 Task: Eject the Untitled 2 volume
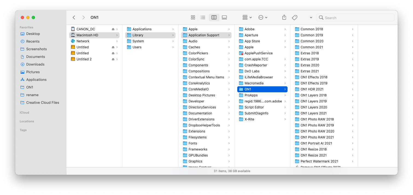[113, 59]
